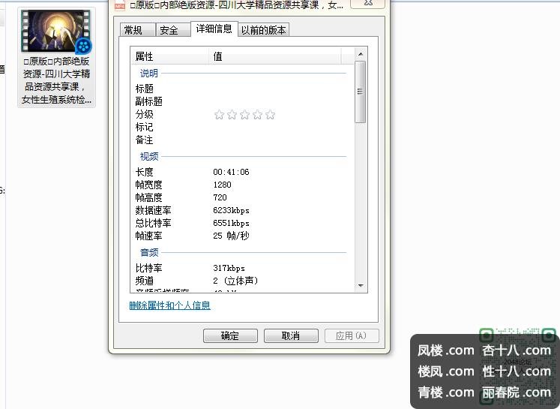Click the 属性 column header
560x409 pixels.
coord(169,56)
